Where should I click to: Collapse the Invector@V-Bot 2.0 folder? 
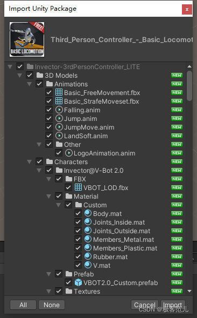39,171
